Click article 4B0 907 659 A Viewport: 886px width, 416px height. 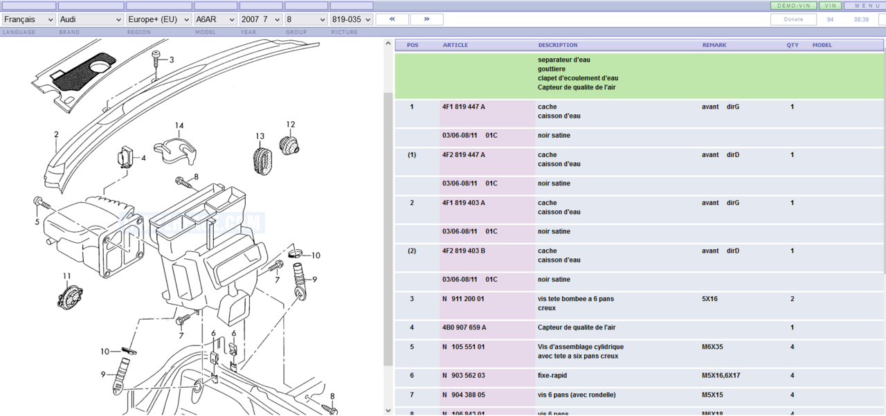pos(464,327)
